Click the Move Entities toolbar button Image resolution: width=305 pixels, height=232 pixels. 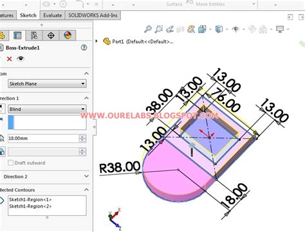210,4
